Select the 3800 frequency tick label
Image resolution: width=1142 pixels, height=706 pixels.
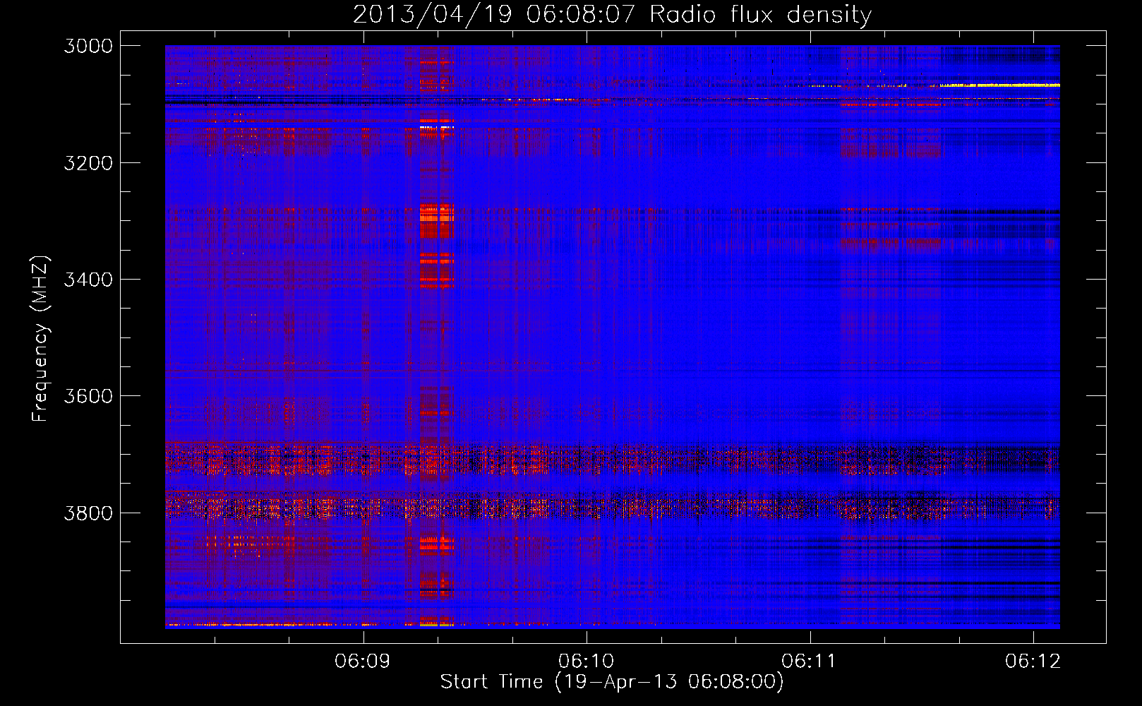88,513
